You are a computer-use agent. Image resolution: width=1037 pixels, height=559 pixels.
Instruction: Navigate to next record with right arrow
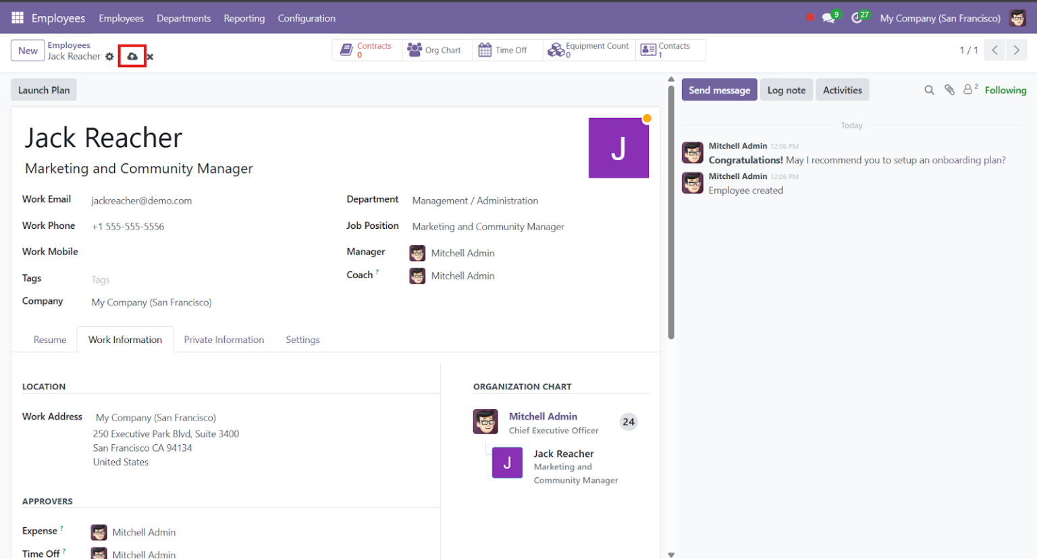tap(1017, 50)
